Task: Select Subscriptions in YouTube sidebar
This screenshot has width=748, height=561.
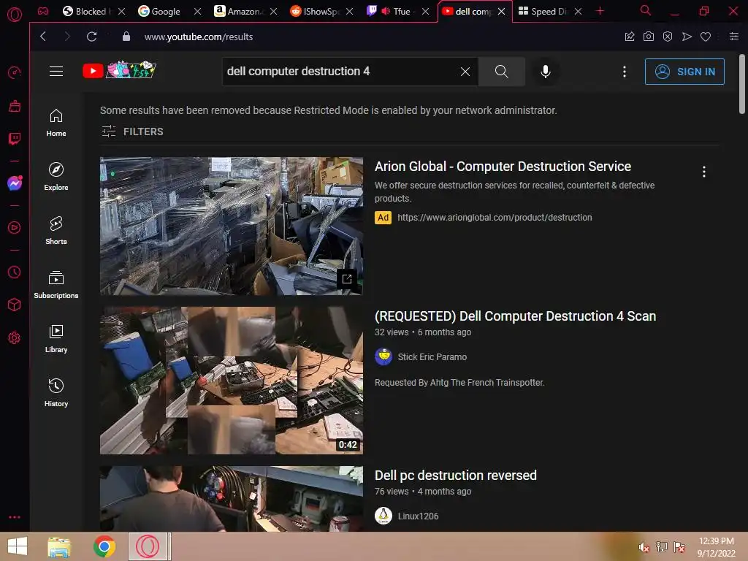Action: click(56, 285)
